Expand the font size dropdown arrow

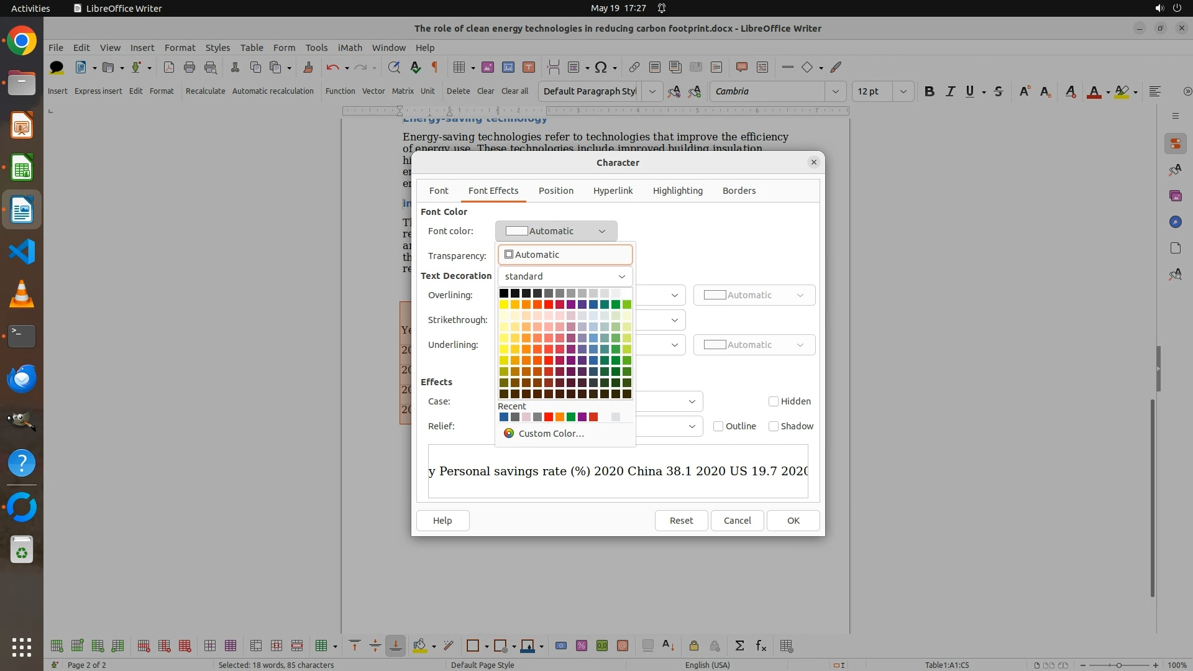[903, 91]
